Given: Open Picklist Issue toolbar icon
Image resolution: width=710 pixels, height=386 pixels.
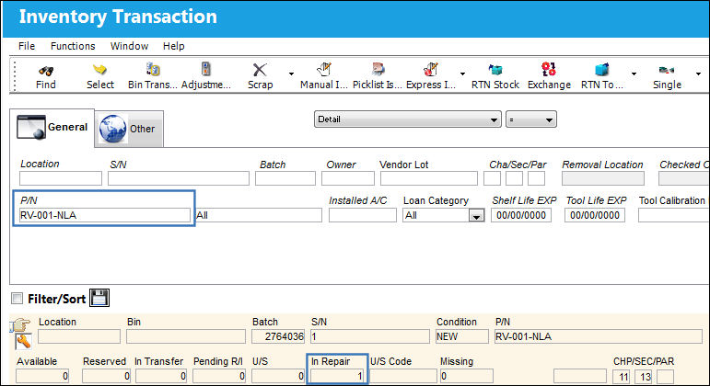Looking at the screenshot, I should coord(378,69).
